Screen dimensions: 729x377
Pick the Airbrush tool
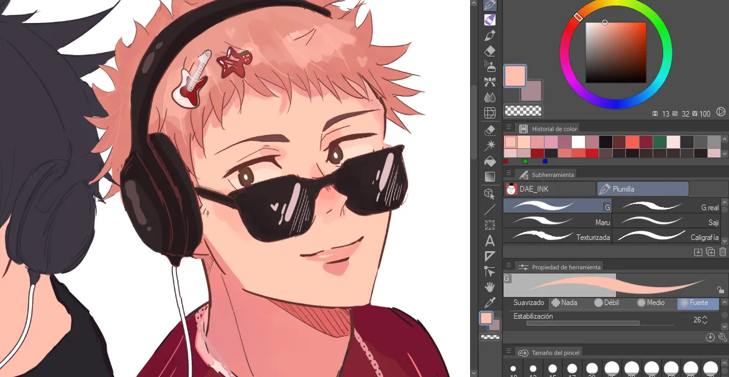click(489, 66)
